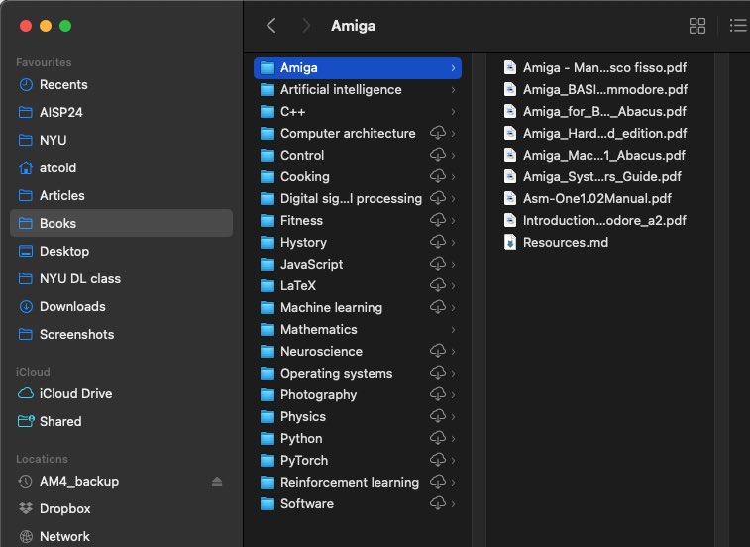Switch to icon grid view
This screenshot has width=750, height=547.
pyautogui.click(x=696, y=26)
